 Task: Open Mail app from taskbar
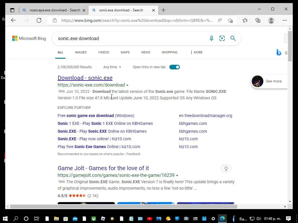point(75,219)
